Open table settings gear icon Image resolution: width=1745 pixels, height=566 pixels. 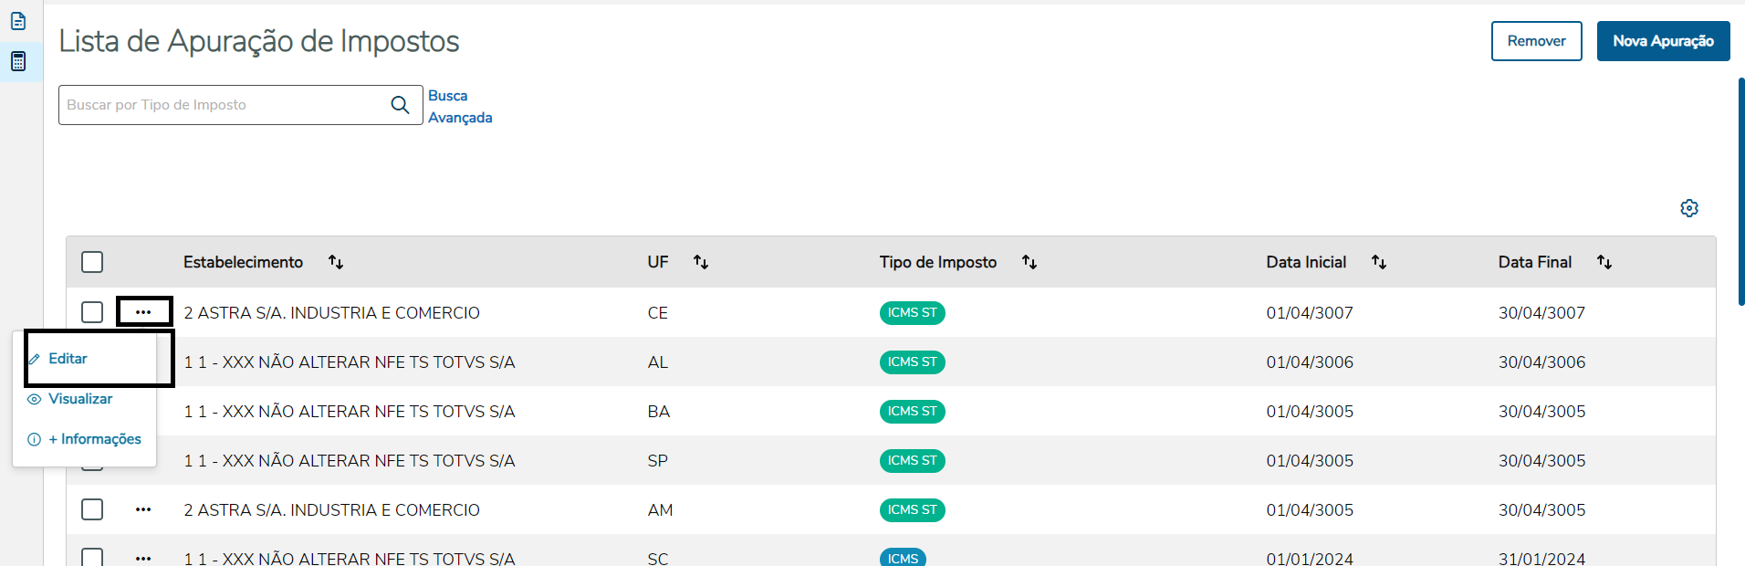pyautogui.click(x=1689, y=208)
